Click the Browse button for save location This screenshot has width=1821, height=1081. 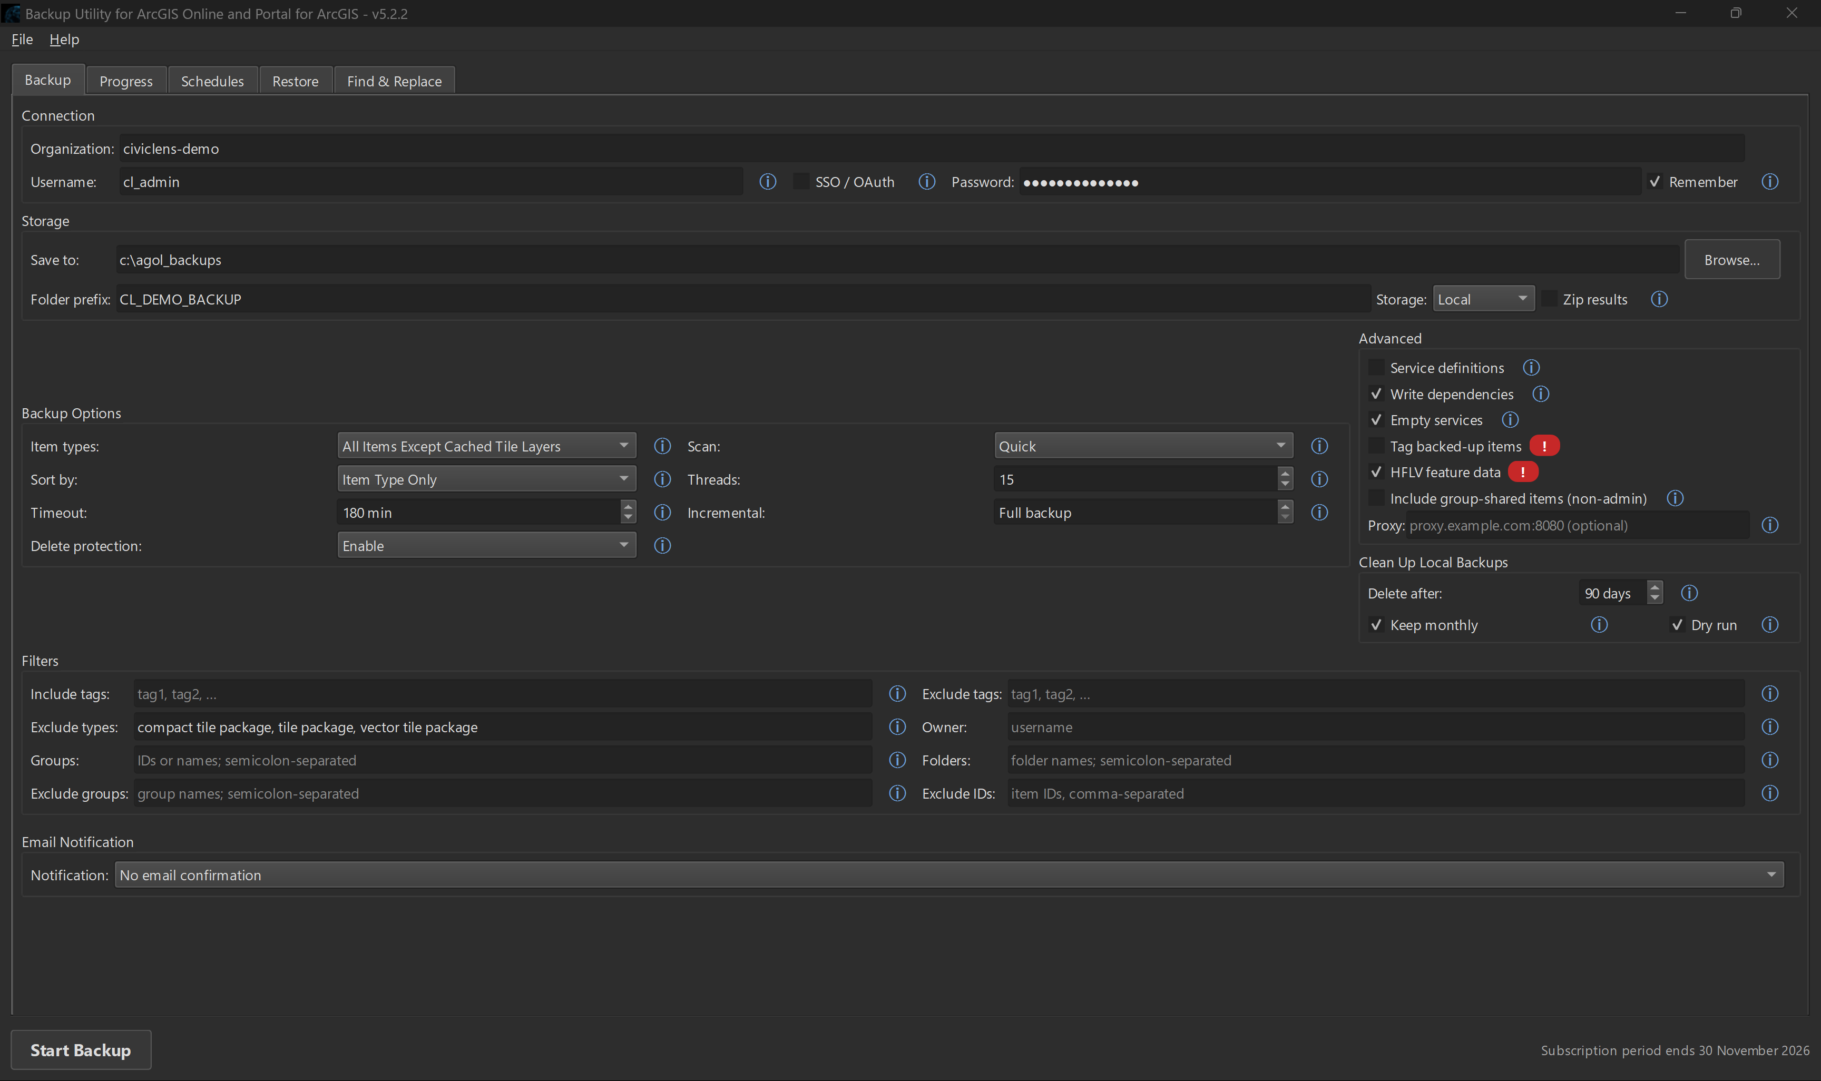pos(1732,259)
